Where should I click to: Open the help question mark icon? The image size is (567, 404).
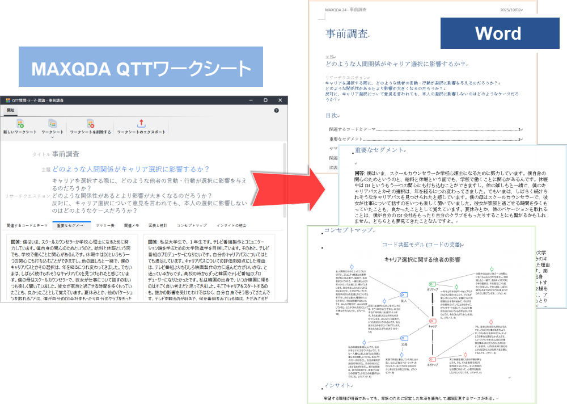(x=276, y=111)
